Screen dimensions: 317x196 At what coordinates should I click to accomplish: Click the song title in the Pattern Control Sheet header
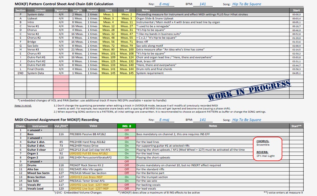[x=247, y=4]
